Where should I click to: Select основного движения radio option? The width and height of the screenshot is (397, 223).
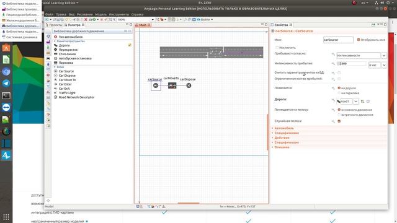[x=339, y=110]
